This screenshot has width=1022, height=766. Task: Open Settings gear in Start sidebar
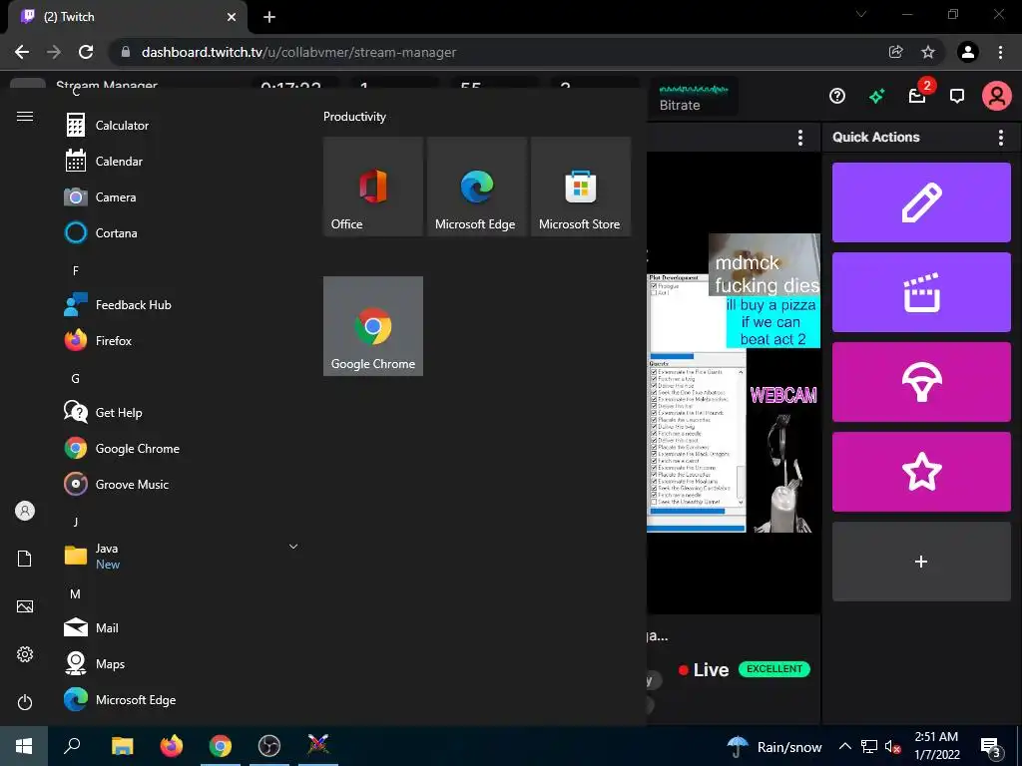[x=25, y=654]
